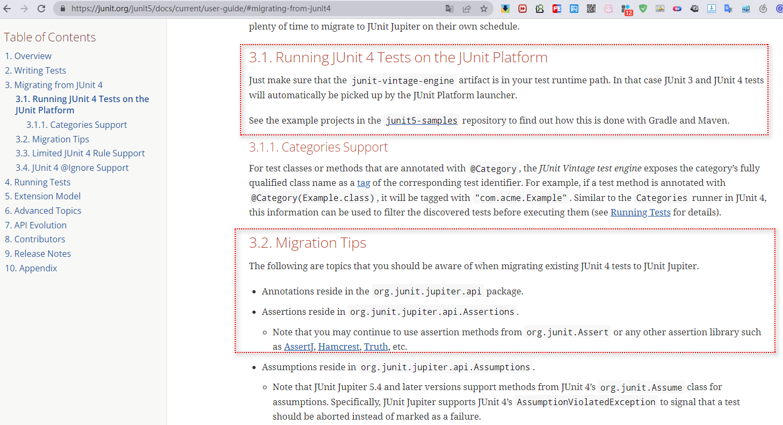Navigate to 8. Contributors
This screenshot has height=425, width=783.
(x=35, y=239)
